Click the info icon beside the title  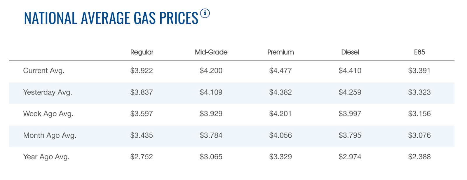(x=205, y=13)
